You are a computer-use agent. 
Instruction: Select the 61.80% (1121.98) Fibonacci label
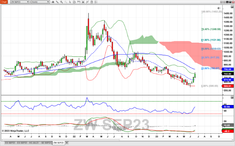[x=211, y=40]
